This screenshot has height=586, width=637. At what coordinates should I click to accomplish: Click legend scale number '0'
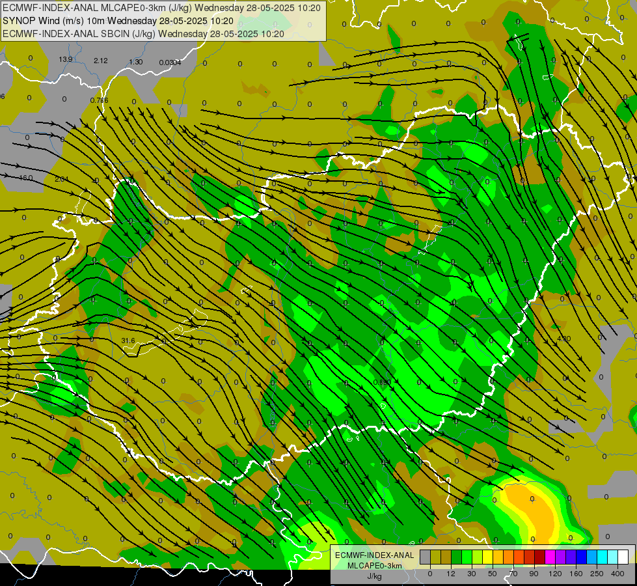430,574
